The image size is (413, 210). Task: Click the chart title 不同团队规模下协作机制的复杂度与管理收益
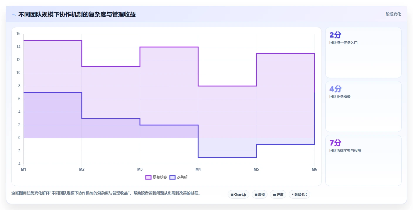(x=77, y=14)
